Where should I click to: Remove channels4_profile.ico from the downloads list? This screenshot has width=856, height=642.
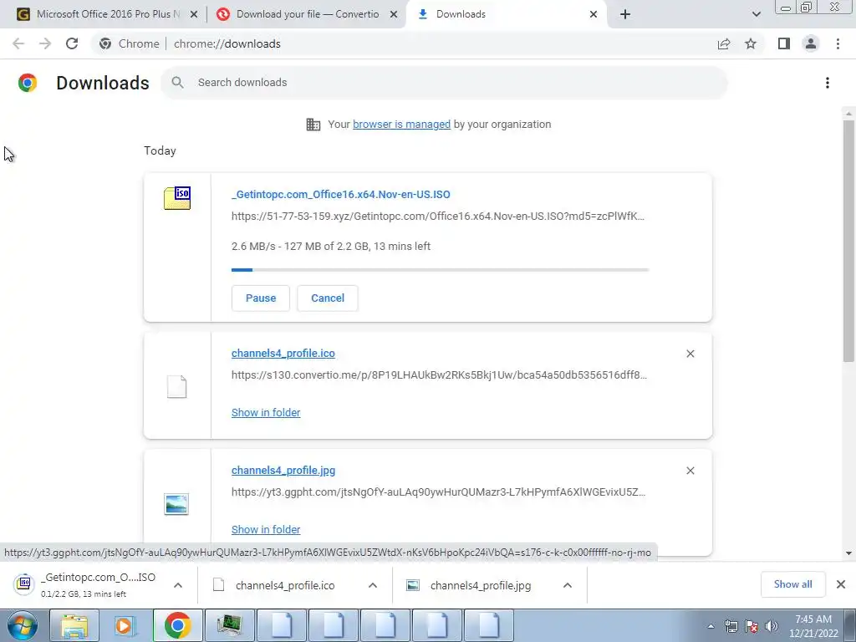pyautogui.click(x=690, y=354)
